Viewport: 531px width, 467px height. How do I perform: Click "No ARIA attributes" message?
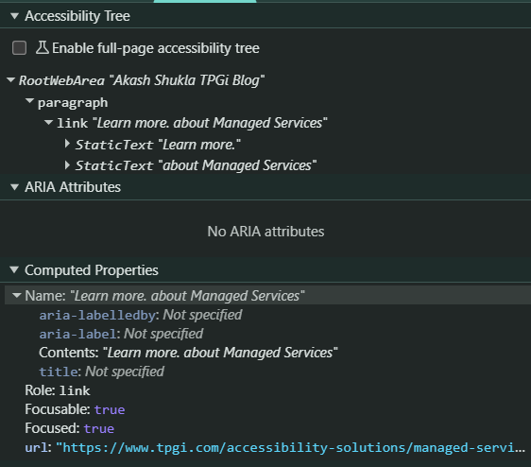(x=265, y=232)
